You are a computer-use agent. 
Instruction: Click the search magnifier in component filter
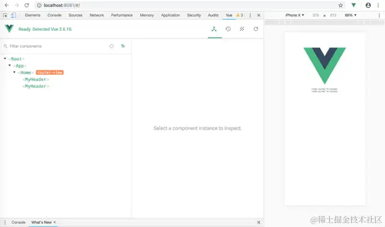5,46
